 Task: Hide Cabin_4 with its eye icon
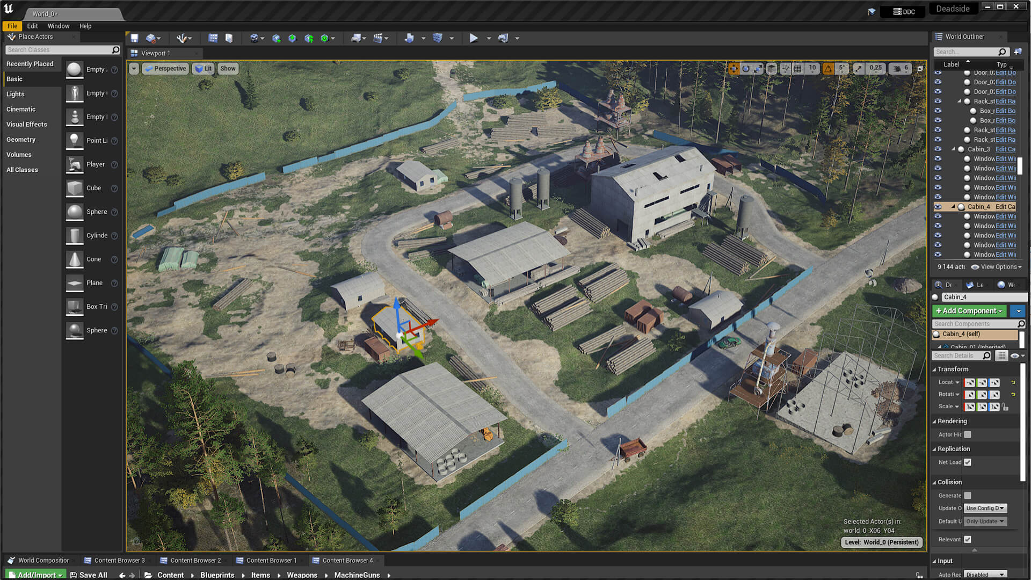pyautogui.click(x=938, y=207)
